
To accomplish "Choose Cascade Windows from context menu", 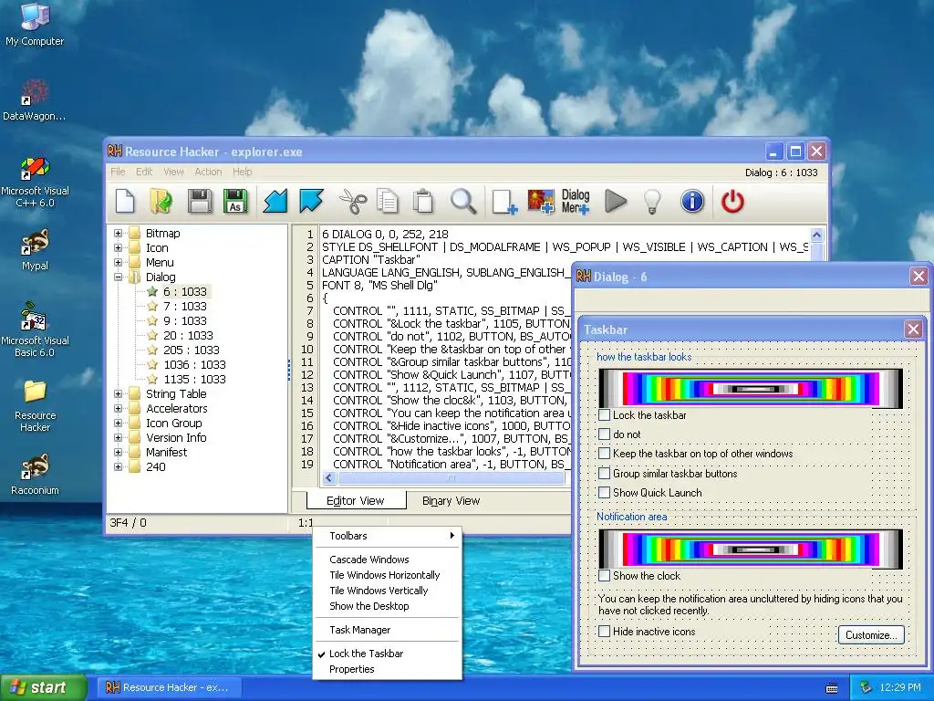I will (x=387, y=560).
